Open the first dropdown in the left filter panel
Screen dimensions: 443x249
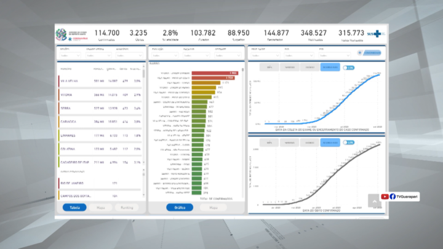[70, 55]
